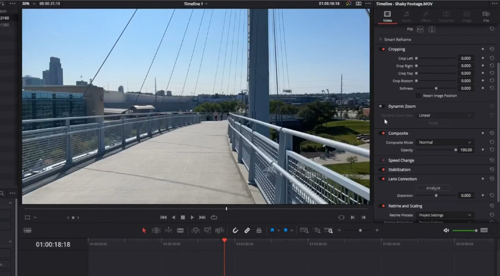Open the Dynamic Zoom Ease dropdown
The image size is (500, 276).
click(x=445, y=115)
